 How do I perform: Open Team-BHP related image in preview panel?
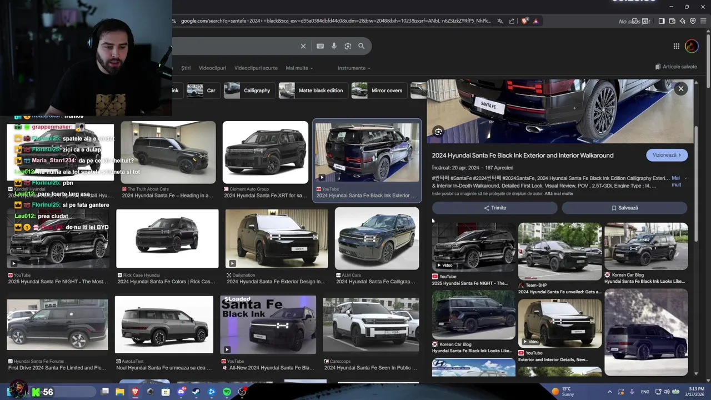pos(559,252)
